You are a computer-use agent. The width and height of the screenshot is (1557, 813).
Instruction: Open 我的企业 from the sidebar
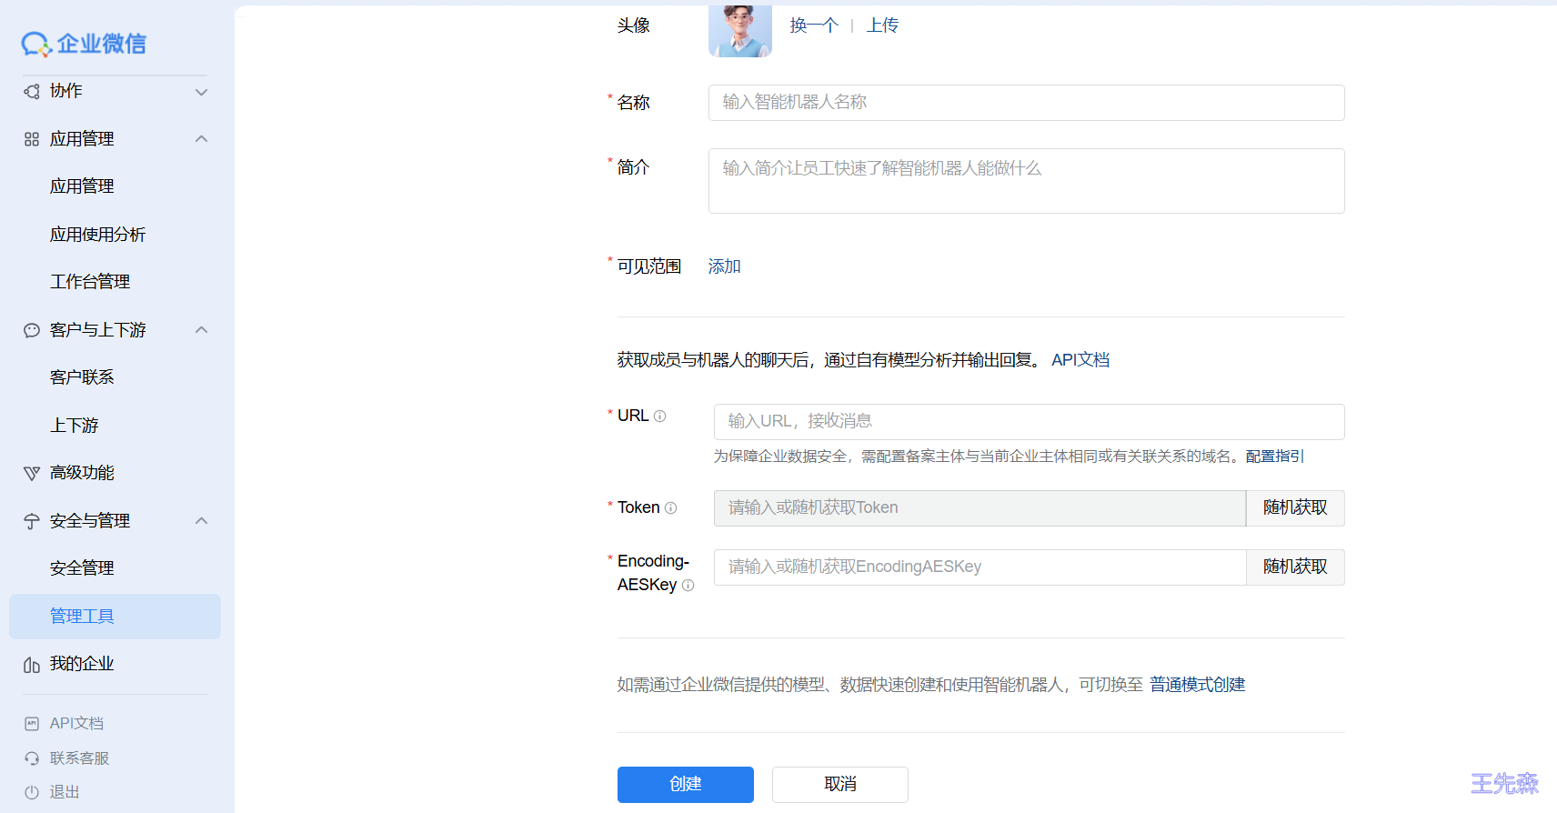point(82,664)
